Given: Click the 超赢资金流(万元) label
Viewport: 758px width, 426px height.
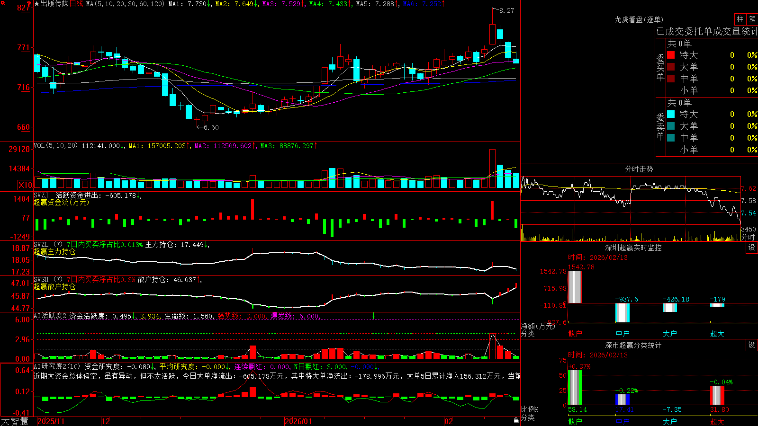Looking at the screenshot, I should [61, 202].
